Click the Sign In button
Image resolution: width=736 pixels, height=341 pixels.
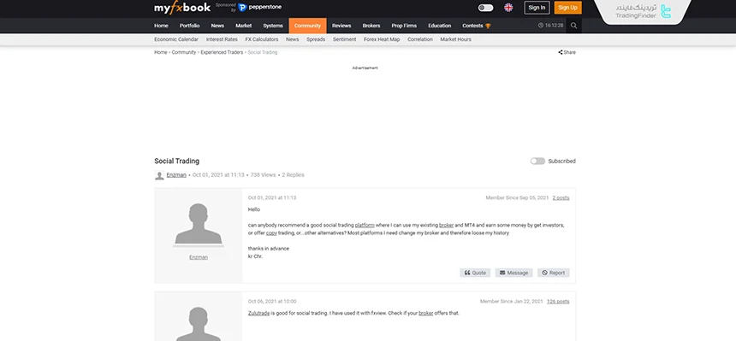537,8
